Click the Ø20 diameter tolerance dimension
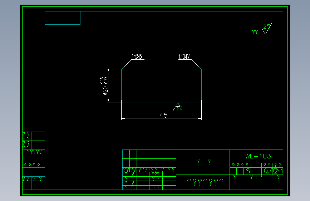310x201 pixels. [x=105, y=86]
